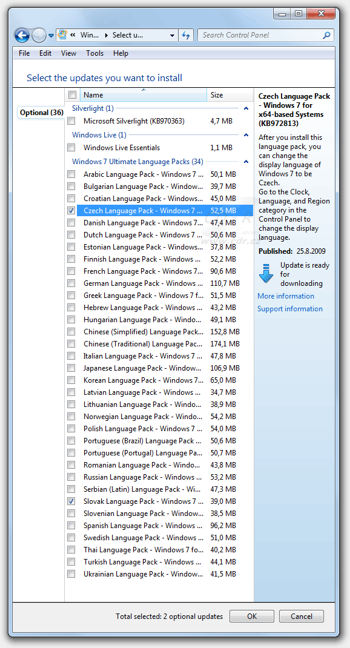Screen dimensions: 350x648
Task: Select Portuguese (Brazil) Language Pack row
Action: pos(165,440)
